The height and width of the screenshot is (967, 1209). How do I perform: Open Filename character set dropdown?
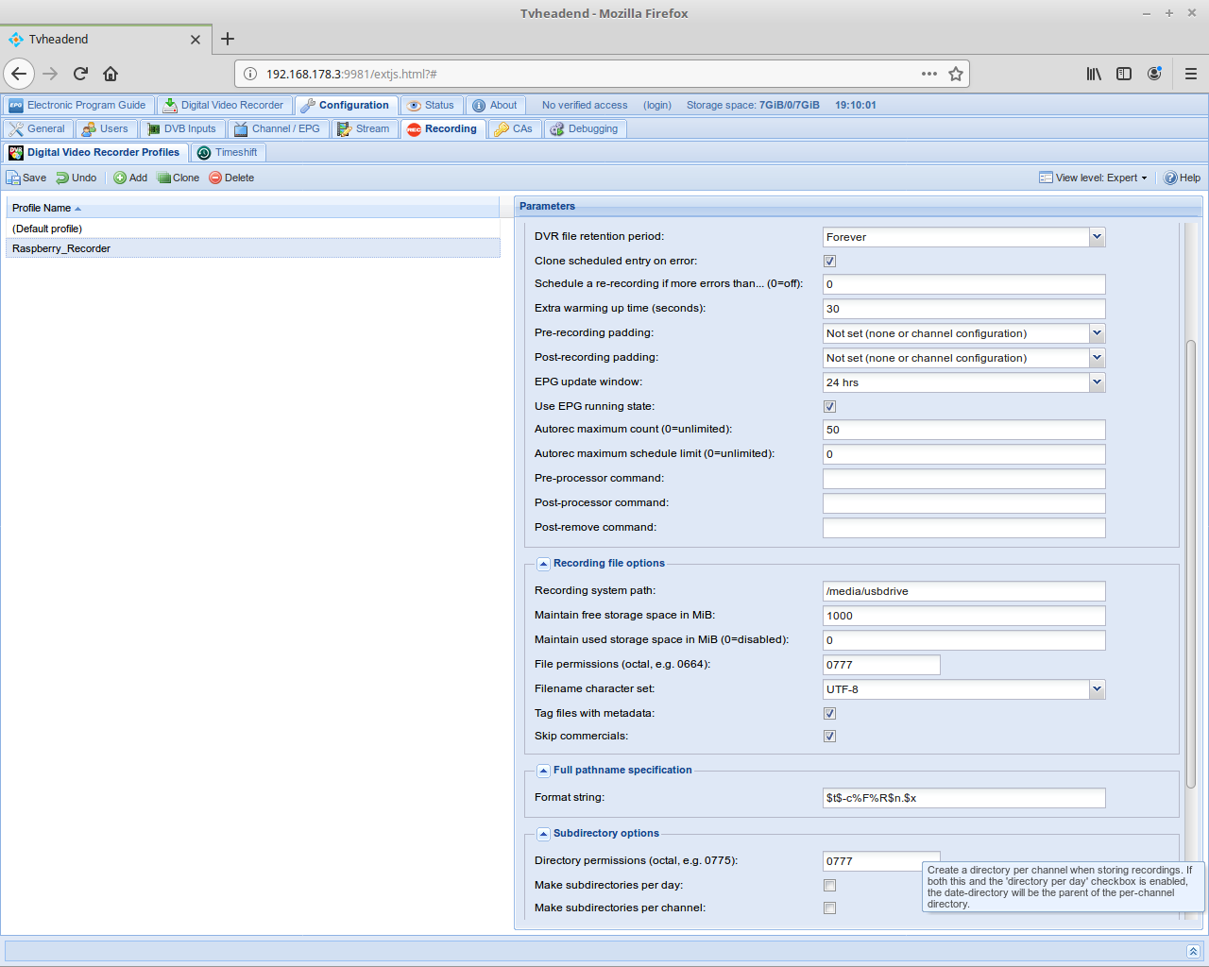pos(1097,689)
